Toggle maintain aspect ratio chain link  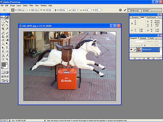pyautogui.click(x=55, y=10)
